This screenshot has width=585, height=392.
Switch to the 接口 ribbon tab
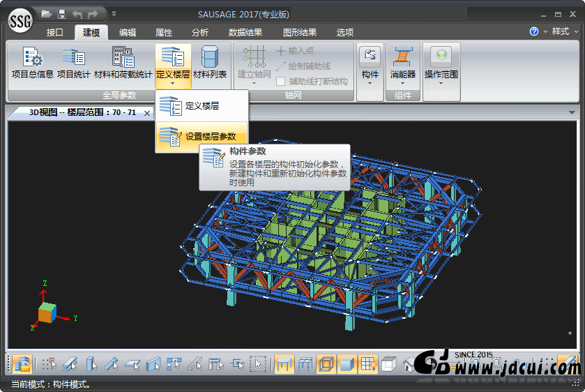click(x=55, y=33)
